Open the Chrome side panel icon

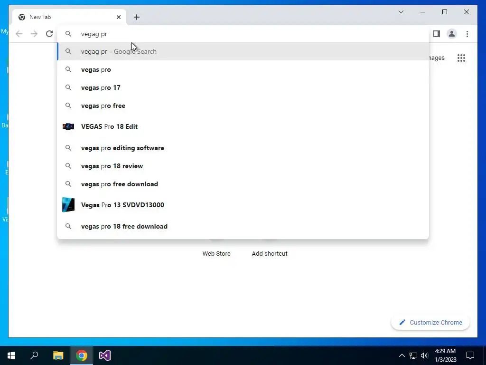[437, 34]
